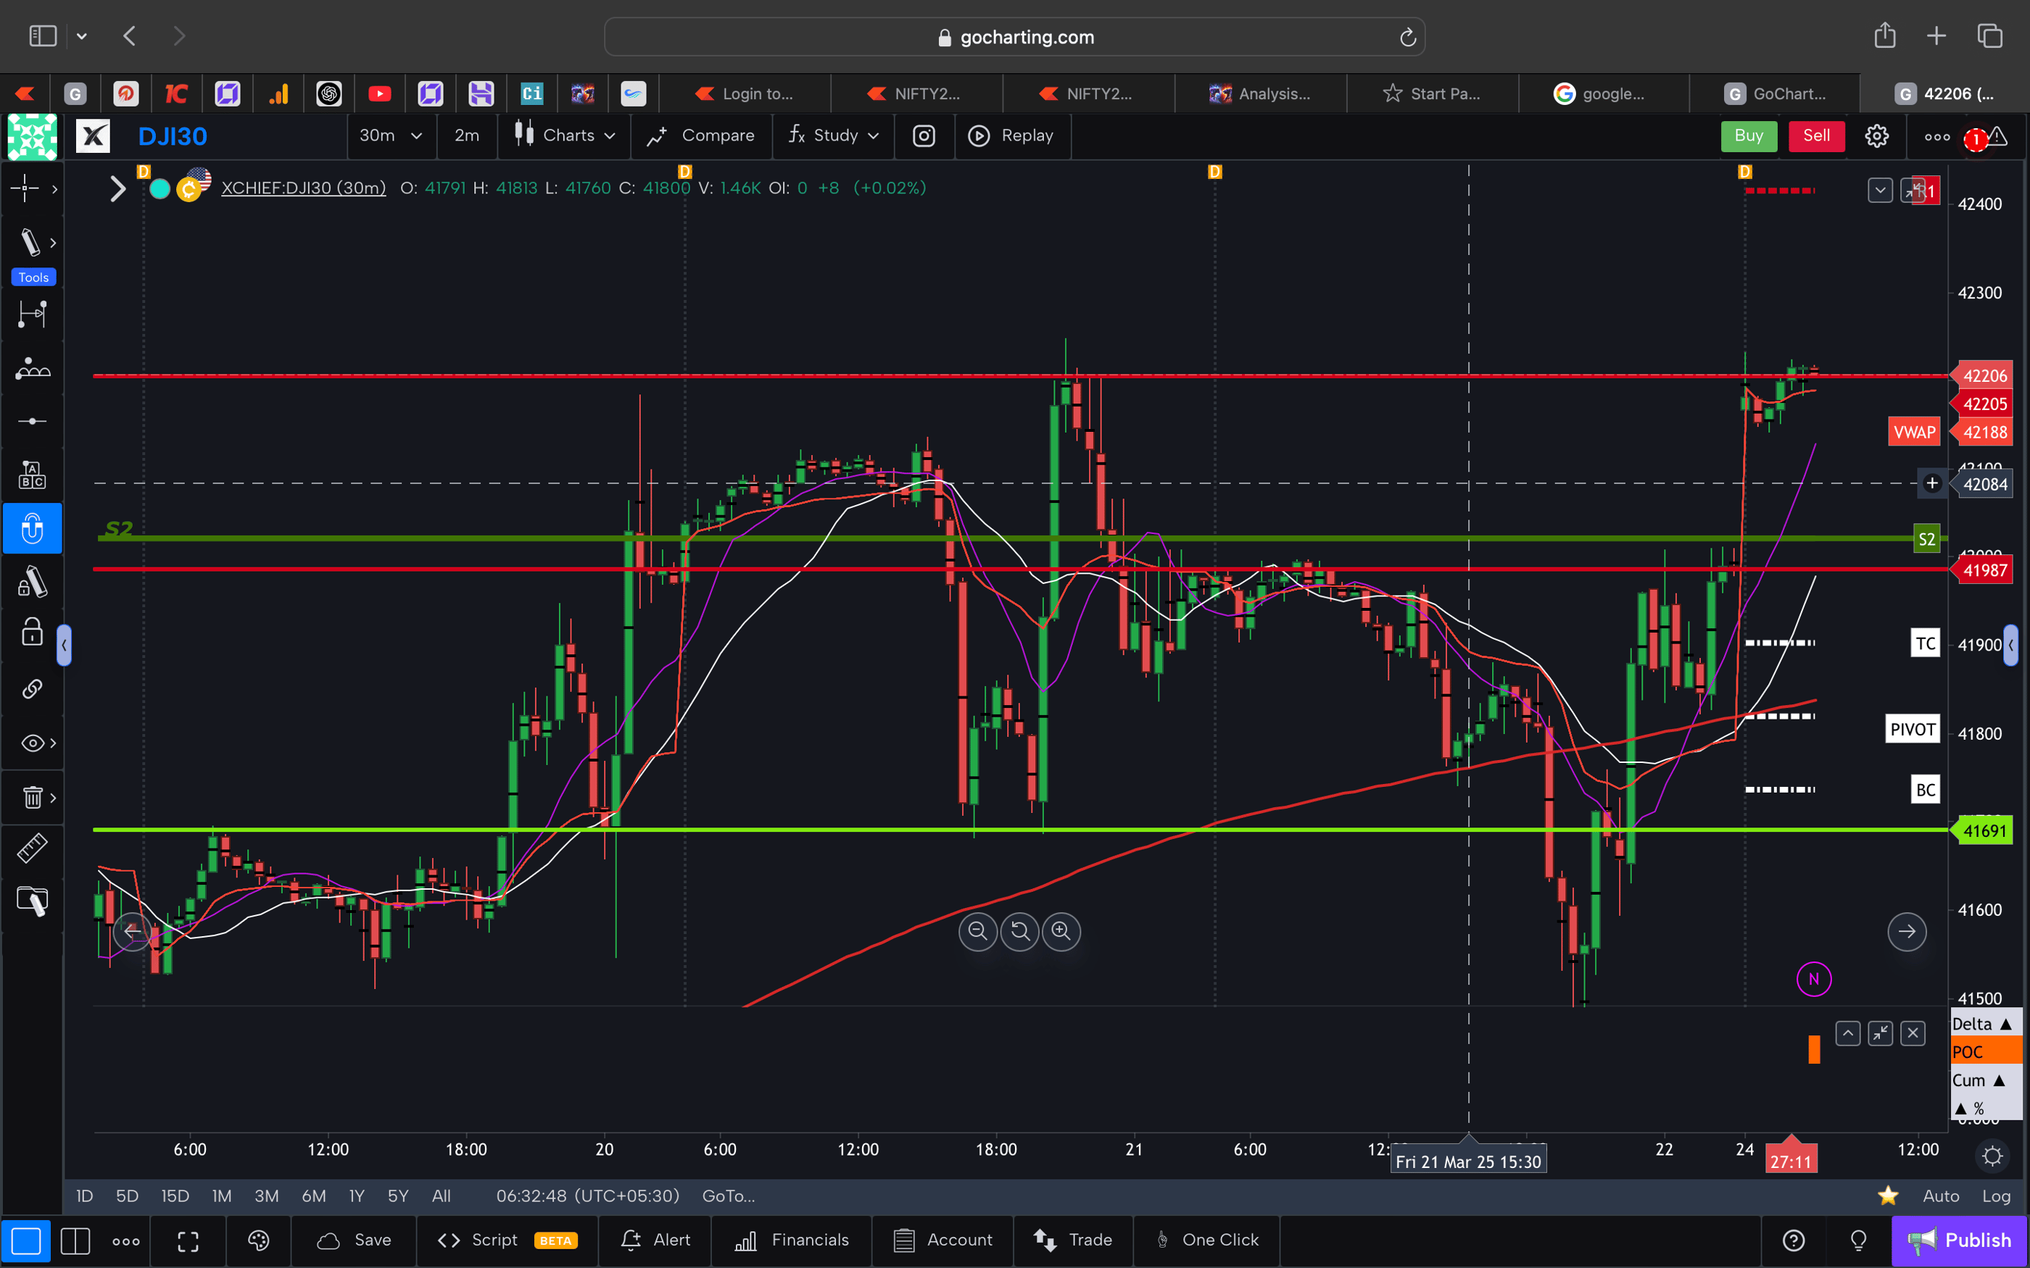Screen dimensions: 2030x1268
Task: Take a chart snapshot with the camera icon
Action: coord(924,136)
